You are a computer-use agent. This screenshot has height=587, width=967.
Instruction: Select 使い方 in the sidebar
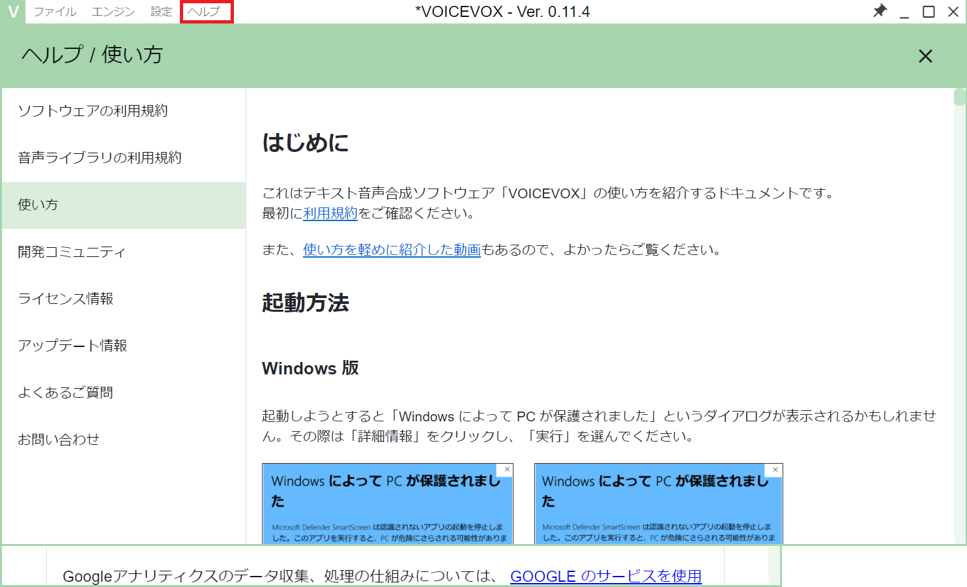click(124, 205)
